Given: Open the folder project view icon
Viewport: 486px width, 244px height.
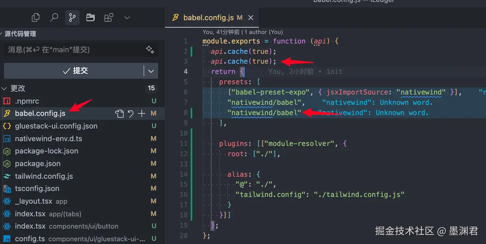Looking at the screenshot, I should click(x=90, y=17).
